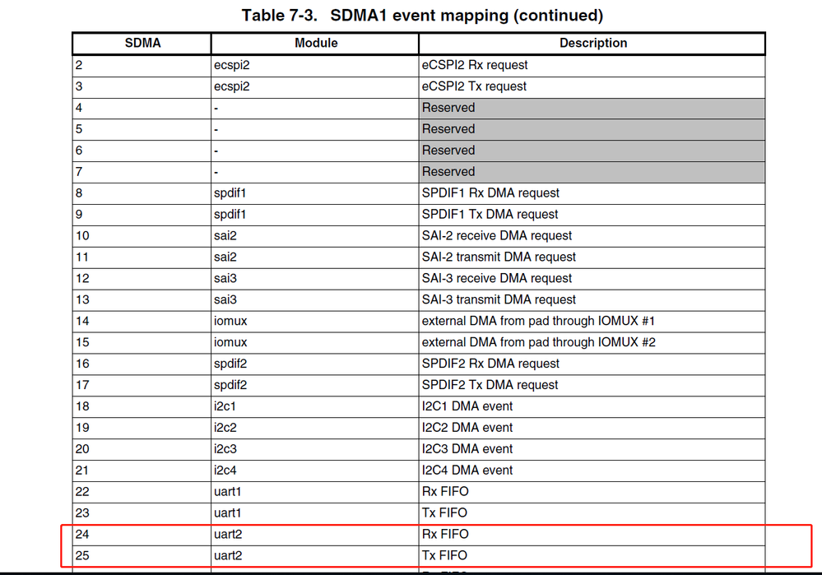Click module 'iomux' in row 14

[x=230, y=321]
